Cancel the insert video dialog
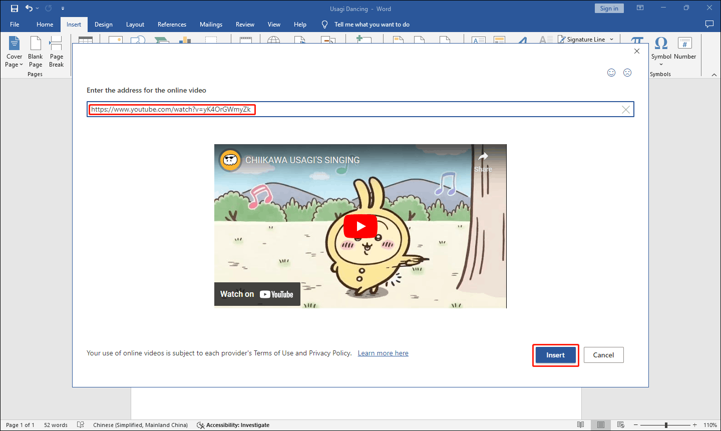Image resolution: width=721 pixels, height=431 pixels. pyautogui.click(x=603, y=355)
